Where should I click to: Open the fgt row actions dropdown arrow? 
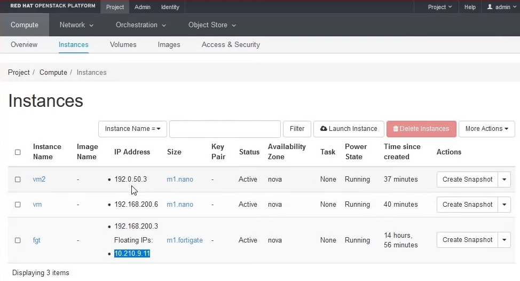(x=504, y=240)
